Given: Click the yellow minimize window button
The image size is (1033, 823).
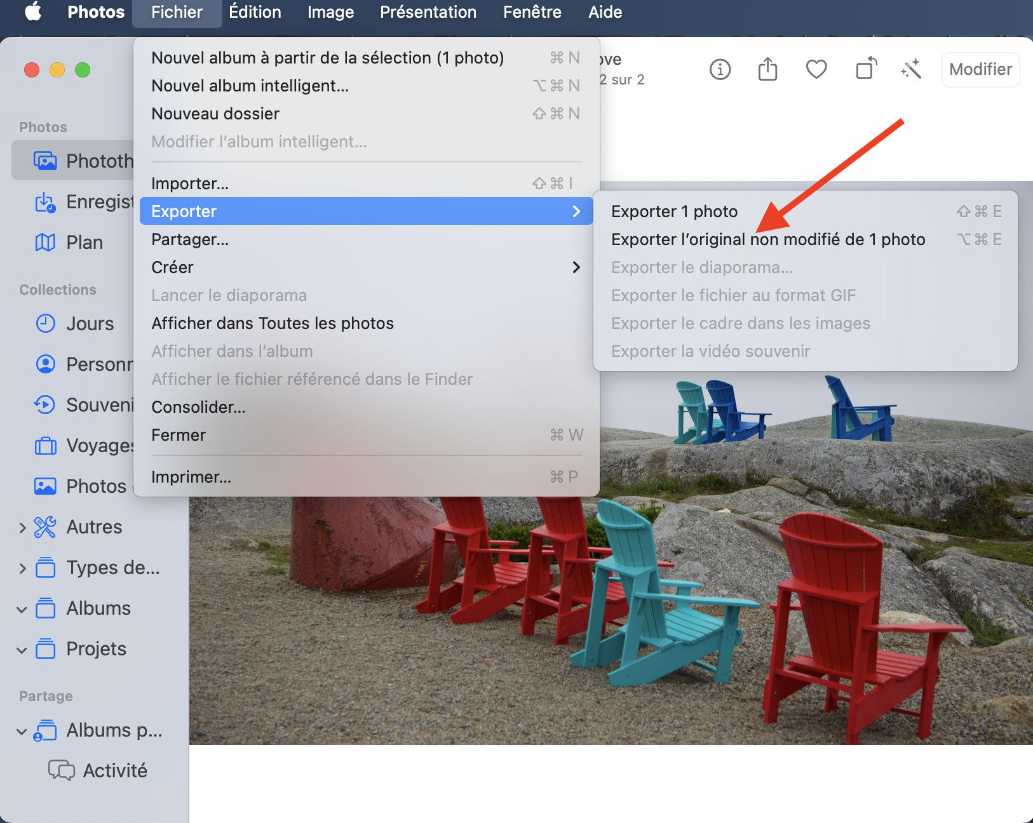Looking at the screenshot, I should 57,70.
